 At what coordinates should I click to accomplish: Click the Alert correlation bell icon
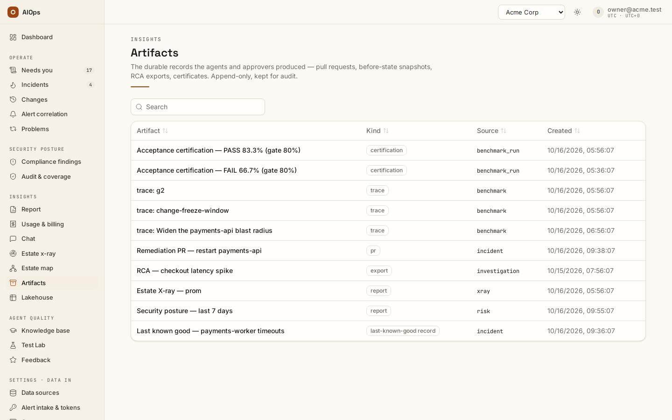pos(13,114)
